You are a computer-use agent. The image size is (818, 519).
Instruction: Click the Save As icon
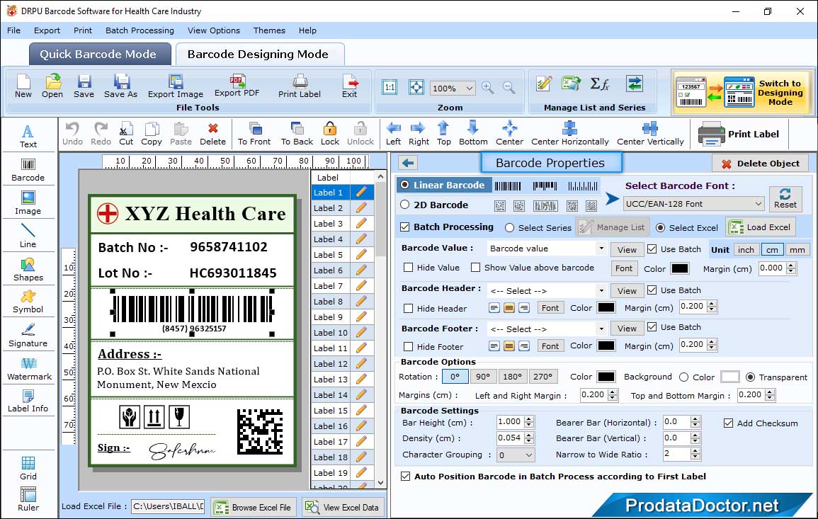coord(120,86)
